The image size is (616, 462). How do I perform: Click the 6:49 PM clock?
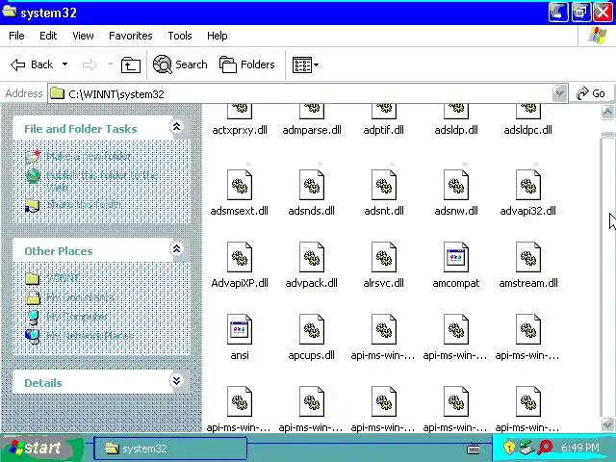click(x=580, y=448)
